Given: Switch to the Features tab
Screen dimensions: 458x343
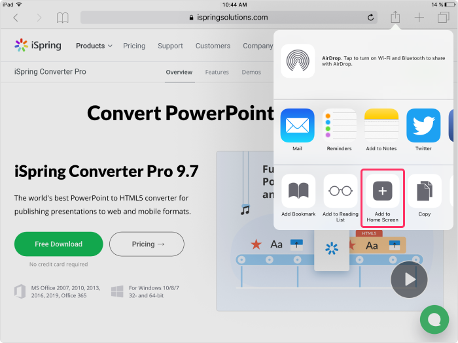Looking at the screenshot, I should 217,72.
